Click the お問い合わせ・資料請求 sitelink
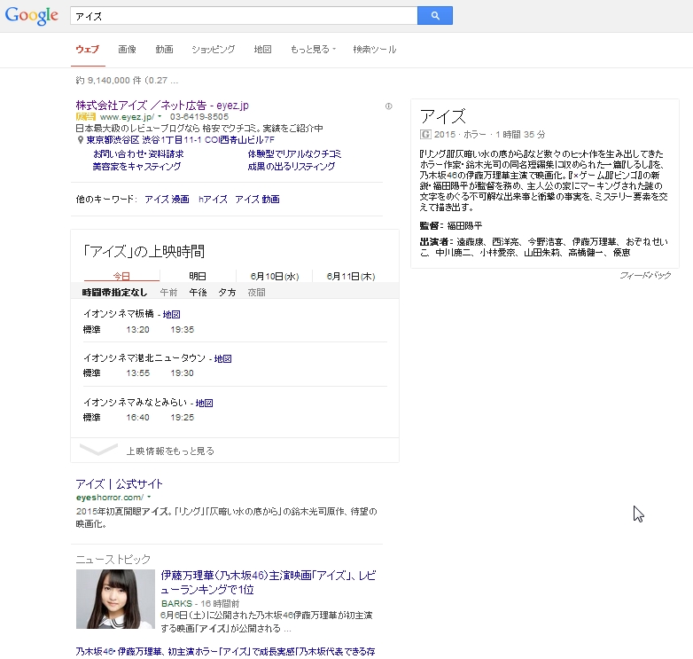693x659 pixels. click(138, 154)
